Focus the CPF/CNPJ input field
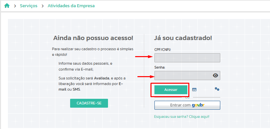 coord(187,58)
